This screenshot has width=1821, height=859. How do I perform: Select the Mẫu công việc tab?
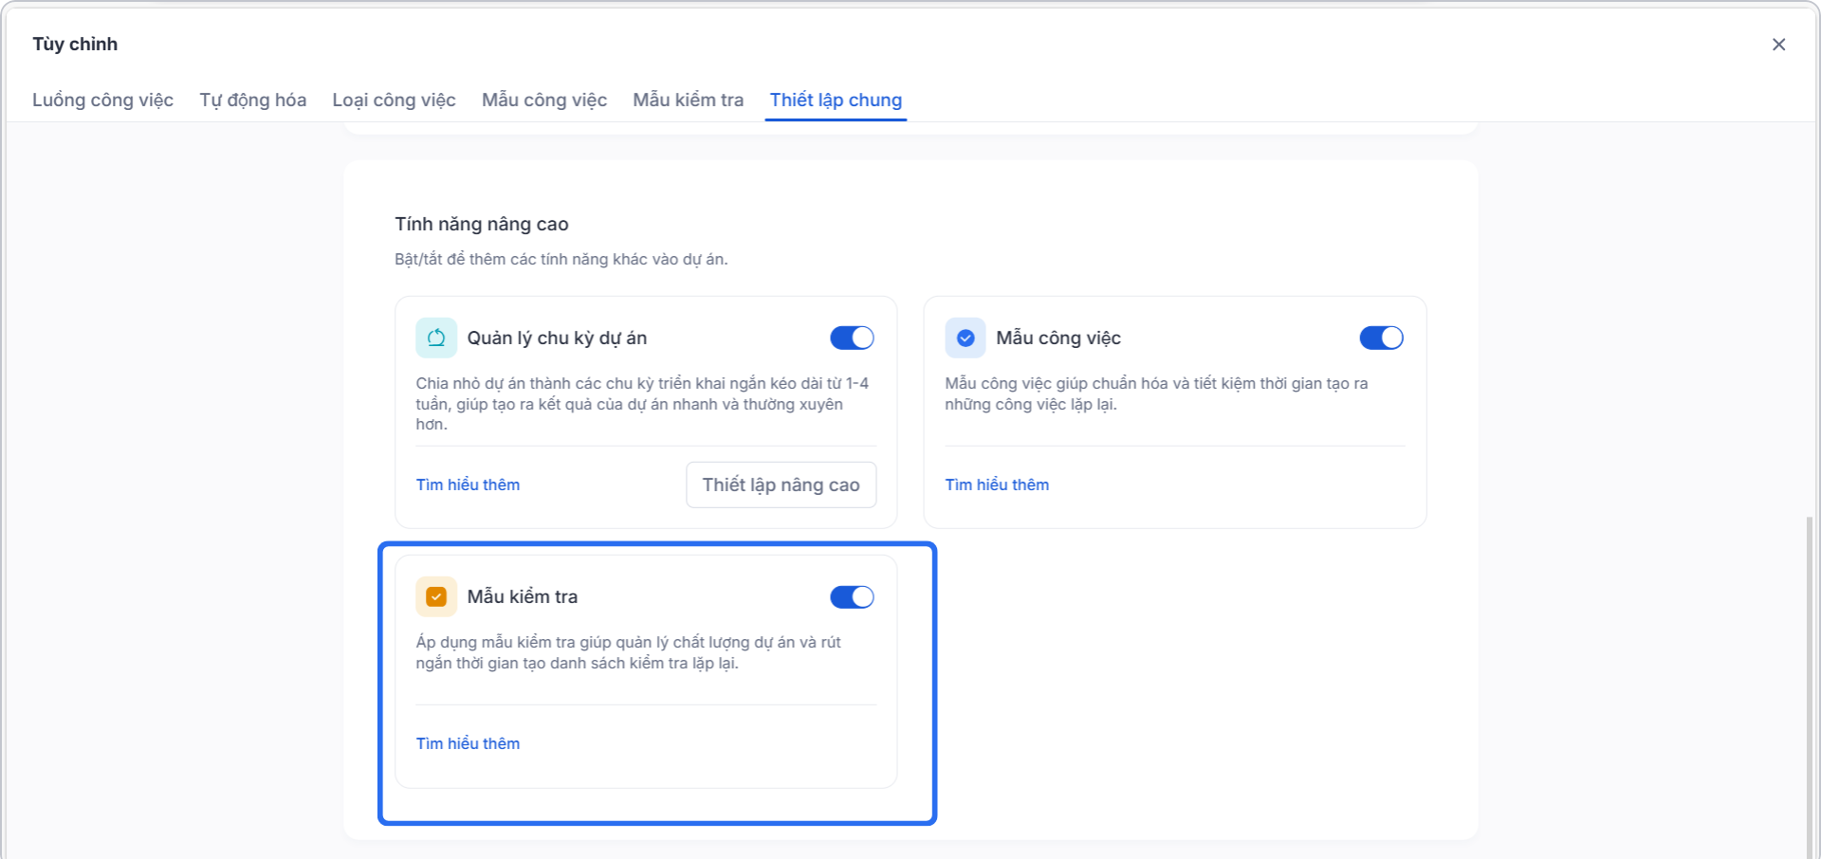tap(544, 100)
